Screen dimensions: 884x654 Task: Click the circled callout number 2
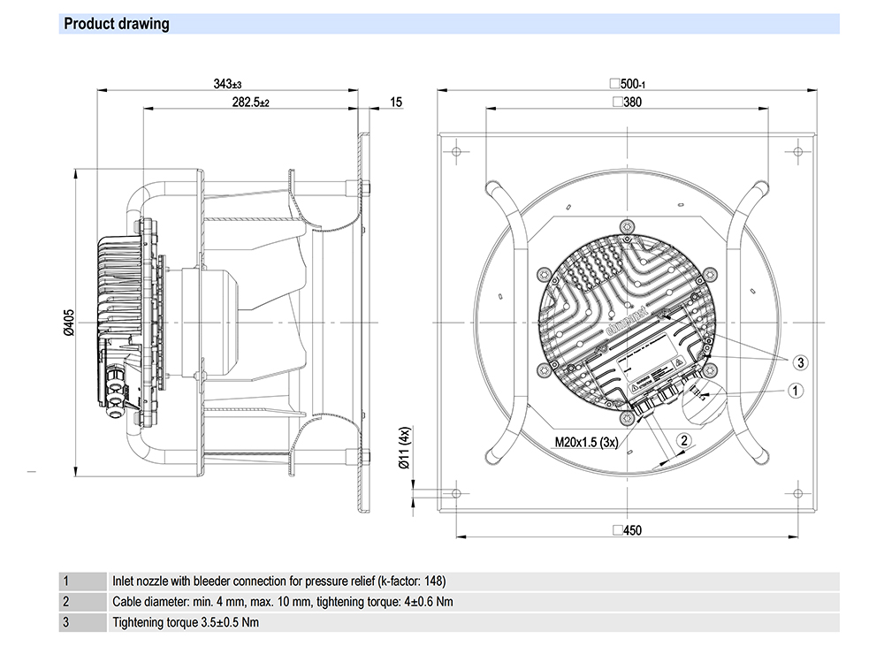(x=683, y=439)
